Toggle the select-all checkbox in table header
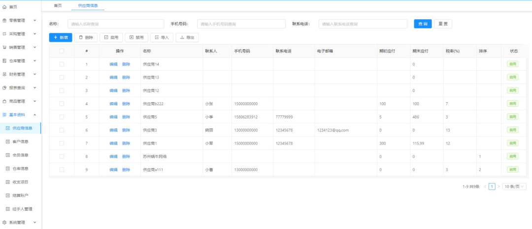The image size is (532, 229). click(62, 51)
